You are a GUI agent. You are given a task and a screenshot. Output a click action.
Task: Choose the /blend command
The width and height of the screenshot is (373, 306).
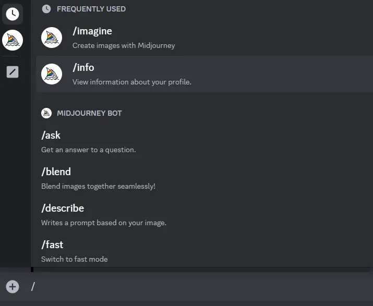(x=56, y=172)
